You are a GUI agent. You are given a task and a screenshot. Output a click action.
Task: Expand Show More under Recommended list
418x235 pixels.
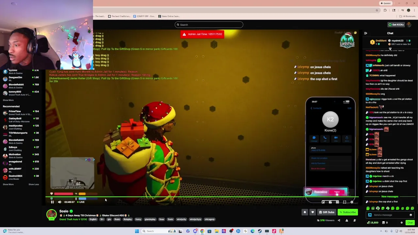[x=8, y=184]
